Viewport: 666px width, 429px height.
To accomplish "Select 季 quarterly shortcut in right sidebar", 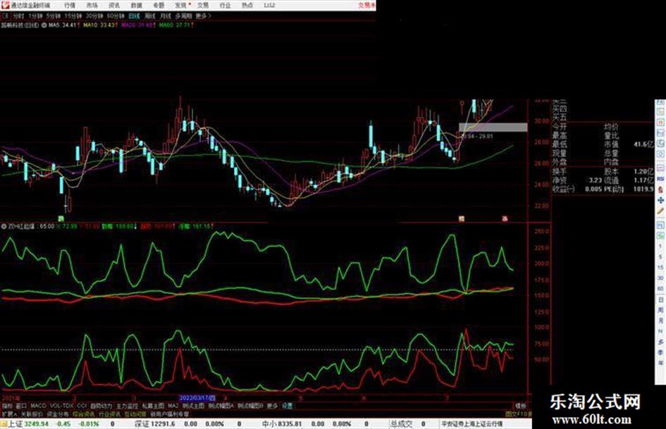I will pos(660,352).
